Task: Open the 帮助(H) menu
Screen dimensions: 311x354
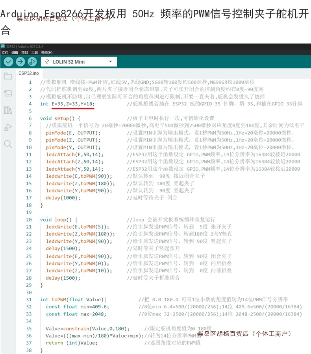Action: 47,53
